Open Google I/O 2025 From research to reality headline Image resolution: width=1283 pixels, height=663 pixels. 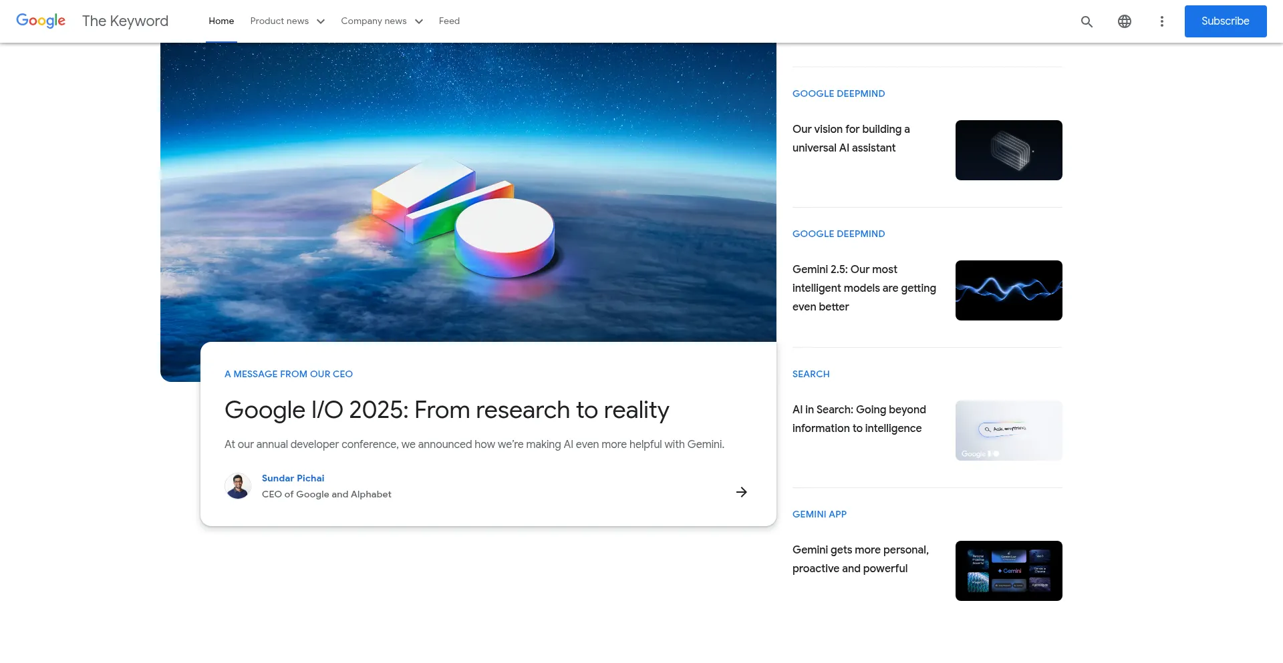pyautogui.click(x=447, y=410)
